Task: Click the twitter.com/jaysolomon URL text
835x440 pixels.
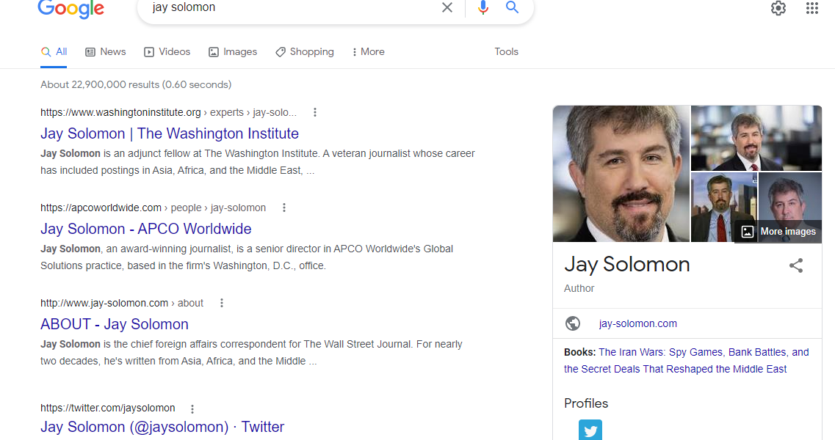Action: coord(107,408)
